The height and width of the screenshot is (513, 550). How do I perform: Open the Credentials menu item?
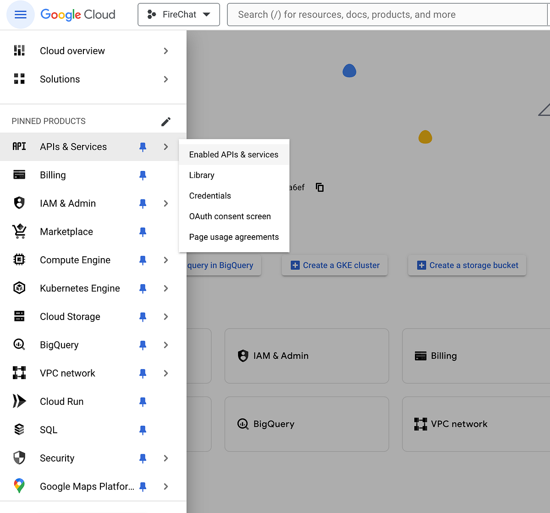click(x=210, y=196)
